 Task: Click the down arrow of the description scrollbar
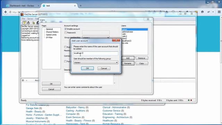click(114, 83)
